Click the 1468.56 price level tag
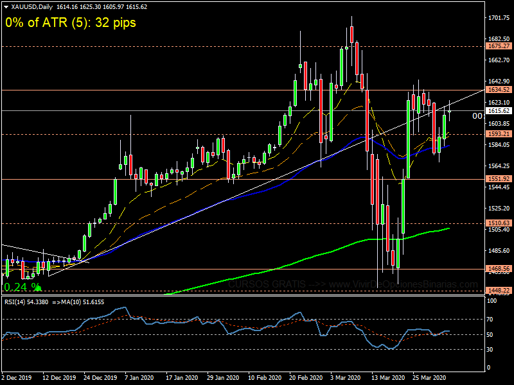514x385 pixels. 499,269
